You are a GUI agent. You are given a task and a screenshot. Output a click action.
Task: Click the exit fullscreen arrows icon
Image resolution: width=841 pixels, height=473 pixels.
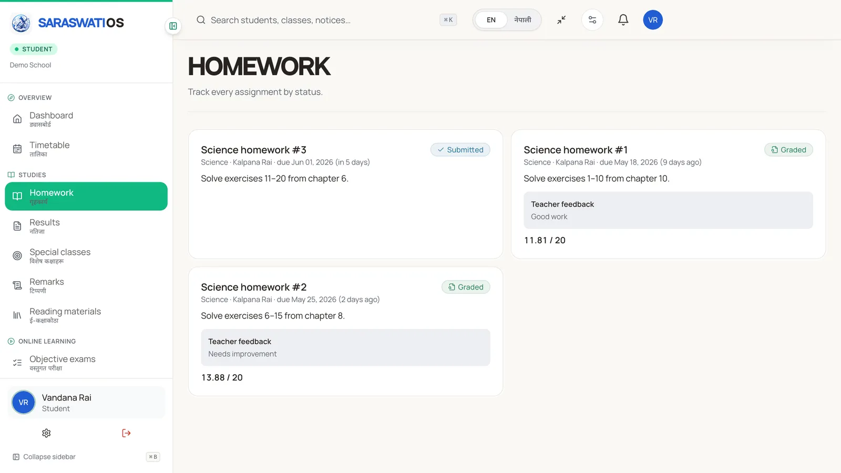click(x=561, y=20)
